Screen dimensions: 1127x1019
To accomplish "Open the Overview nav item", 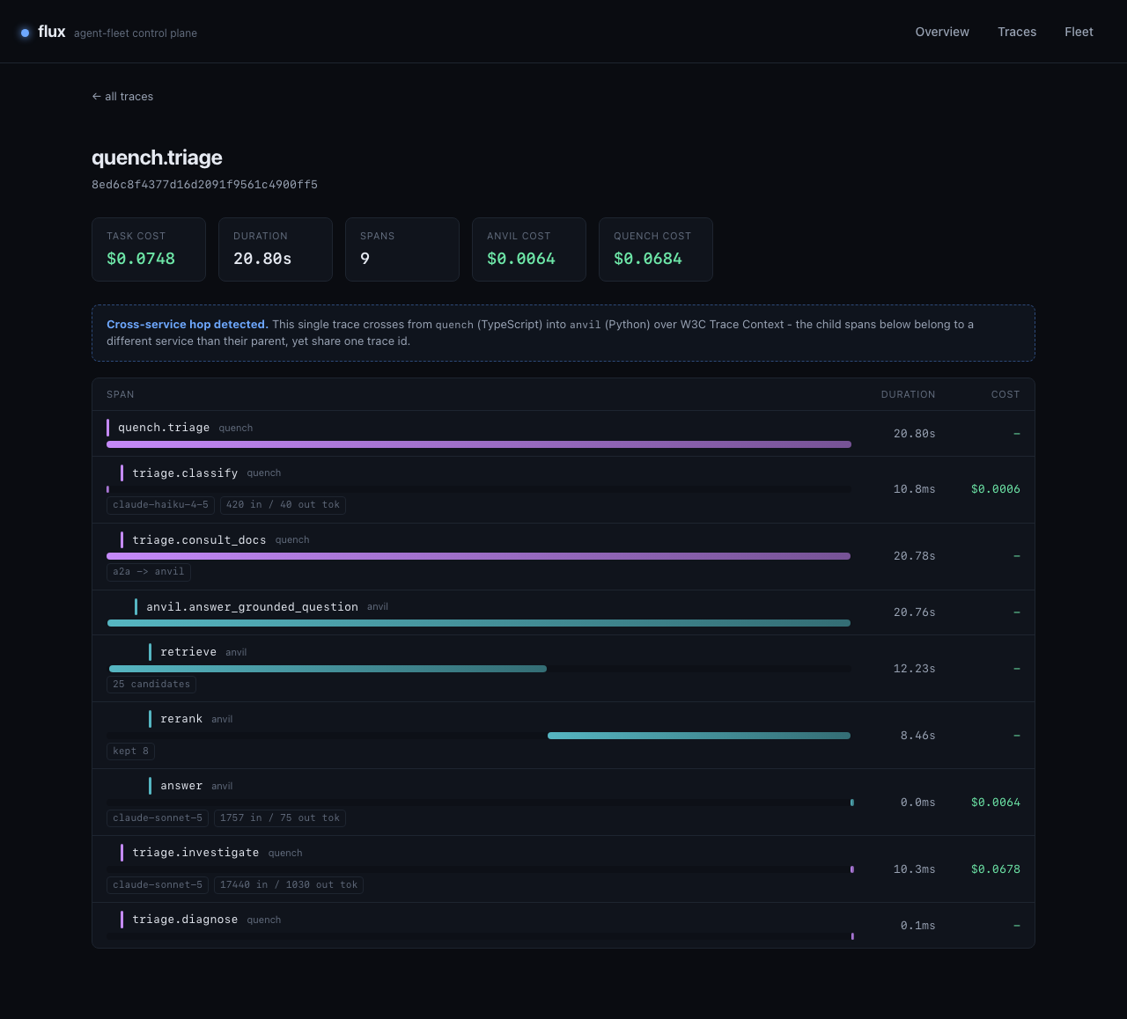I will tap(942, 32).
